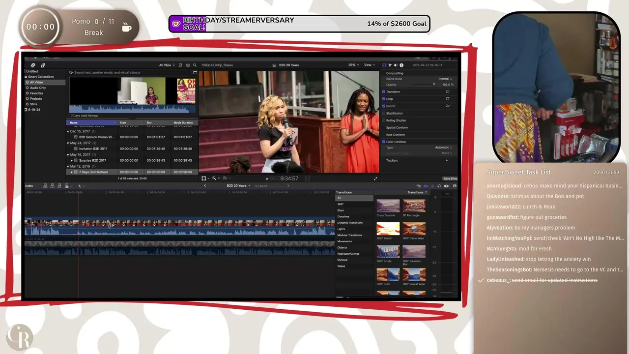
Task: Select 360° Bloom transition thumbnail
Action: (x=388, y=229)
